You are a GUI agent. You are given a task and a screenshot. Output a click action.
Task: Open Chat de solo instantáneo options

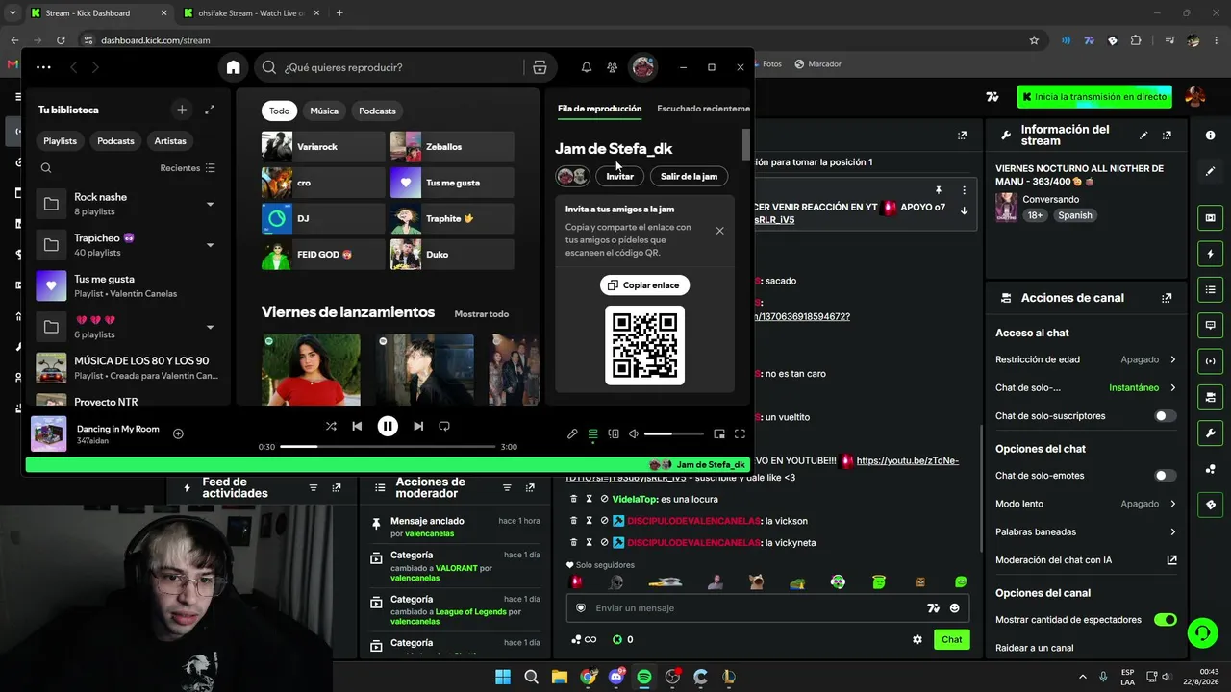(1086, 388)
